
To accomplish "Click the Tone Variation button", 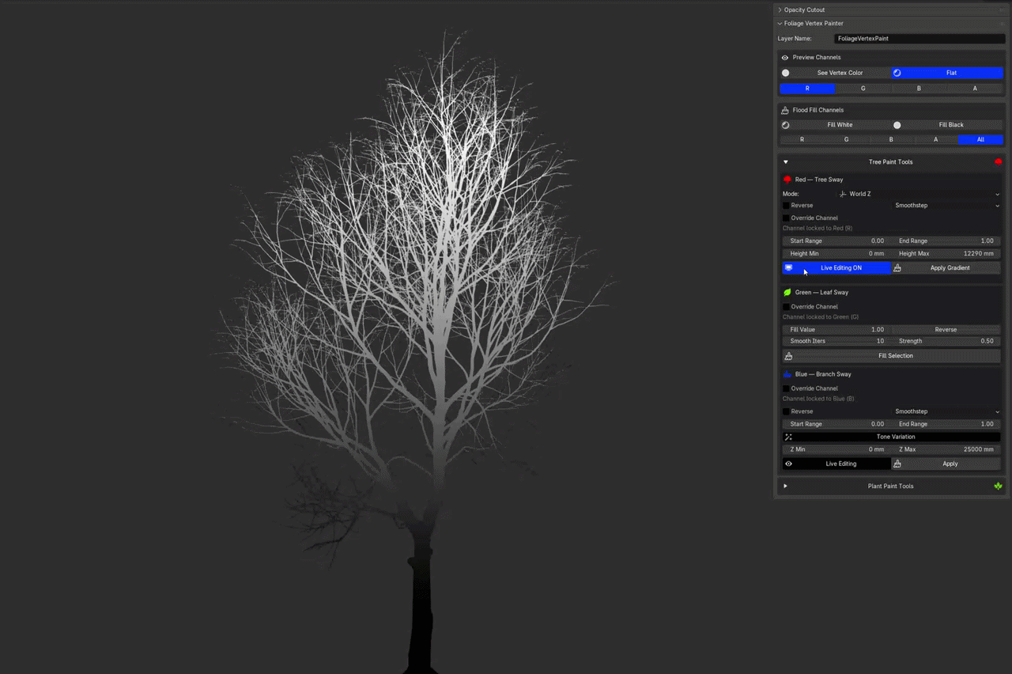I will [892, 437].
